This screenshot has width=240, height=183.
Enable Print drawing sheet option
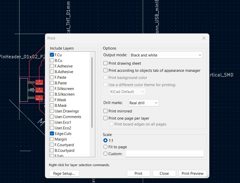point(105,63)
